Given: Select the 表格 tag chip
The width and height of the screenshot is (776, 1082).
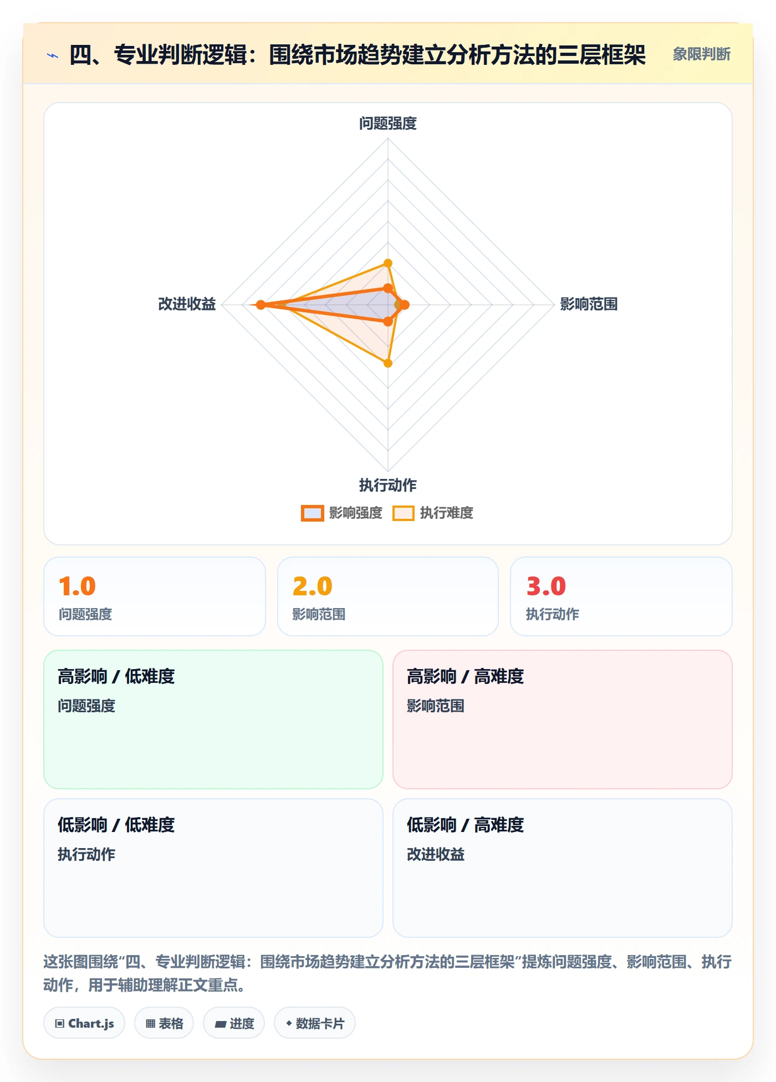Looking at the screenshot, I should (164, 1023).
